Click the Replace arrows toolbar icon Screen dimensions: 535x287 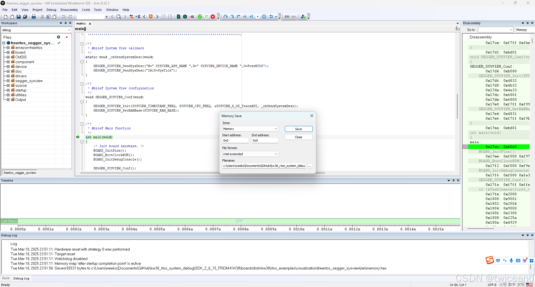pos(132,17)
